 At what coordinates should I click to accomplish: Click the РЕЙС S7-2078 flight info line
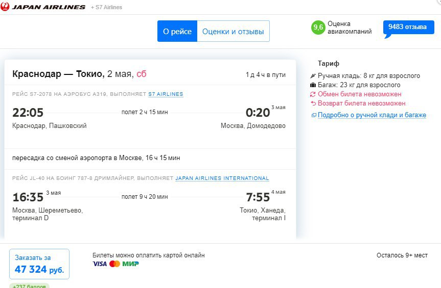point(98,94)
